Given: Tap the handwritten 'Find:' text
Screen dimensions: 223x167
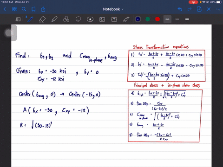Looking at the screenshot, I should click(22, 56).
